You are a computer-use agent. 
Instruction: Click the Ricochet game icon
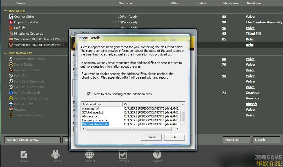[x=11, y=109]
